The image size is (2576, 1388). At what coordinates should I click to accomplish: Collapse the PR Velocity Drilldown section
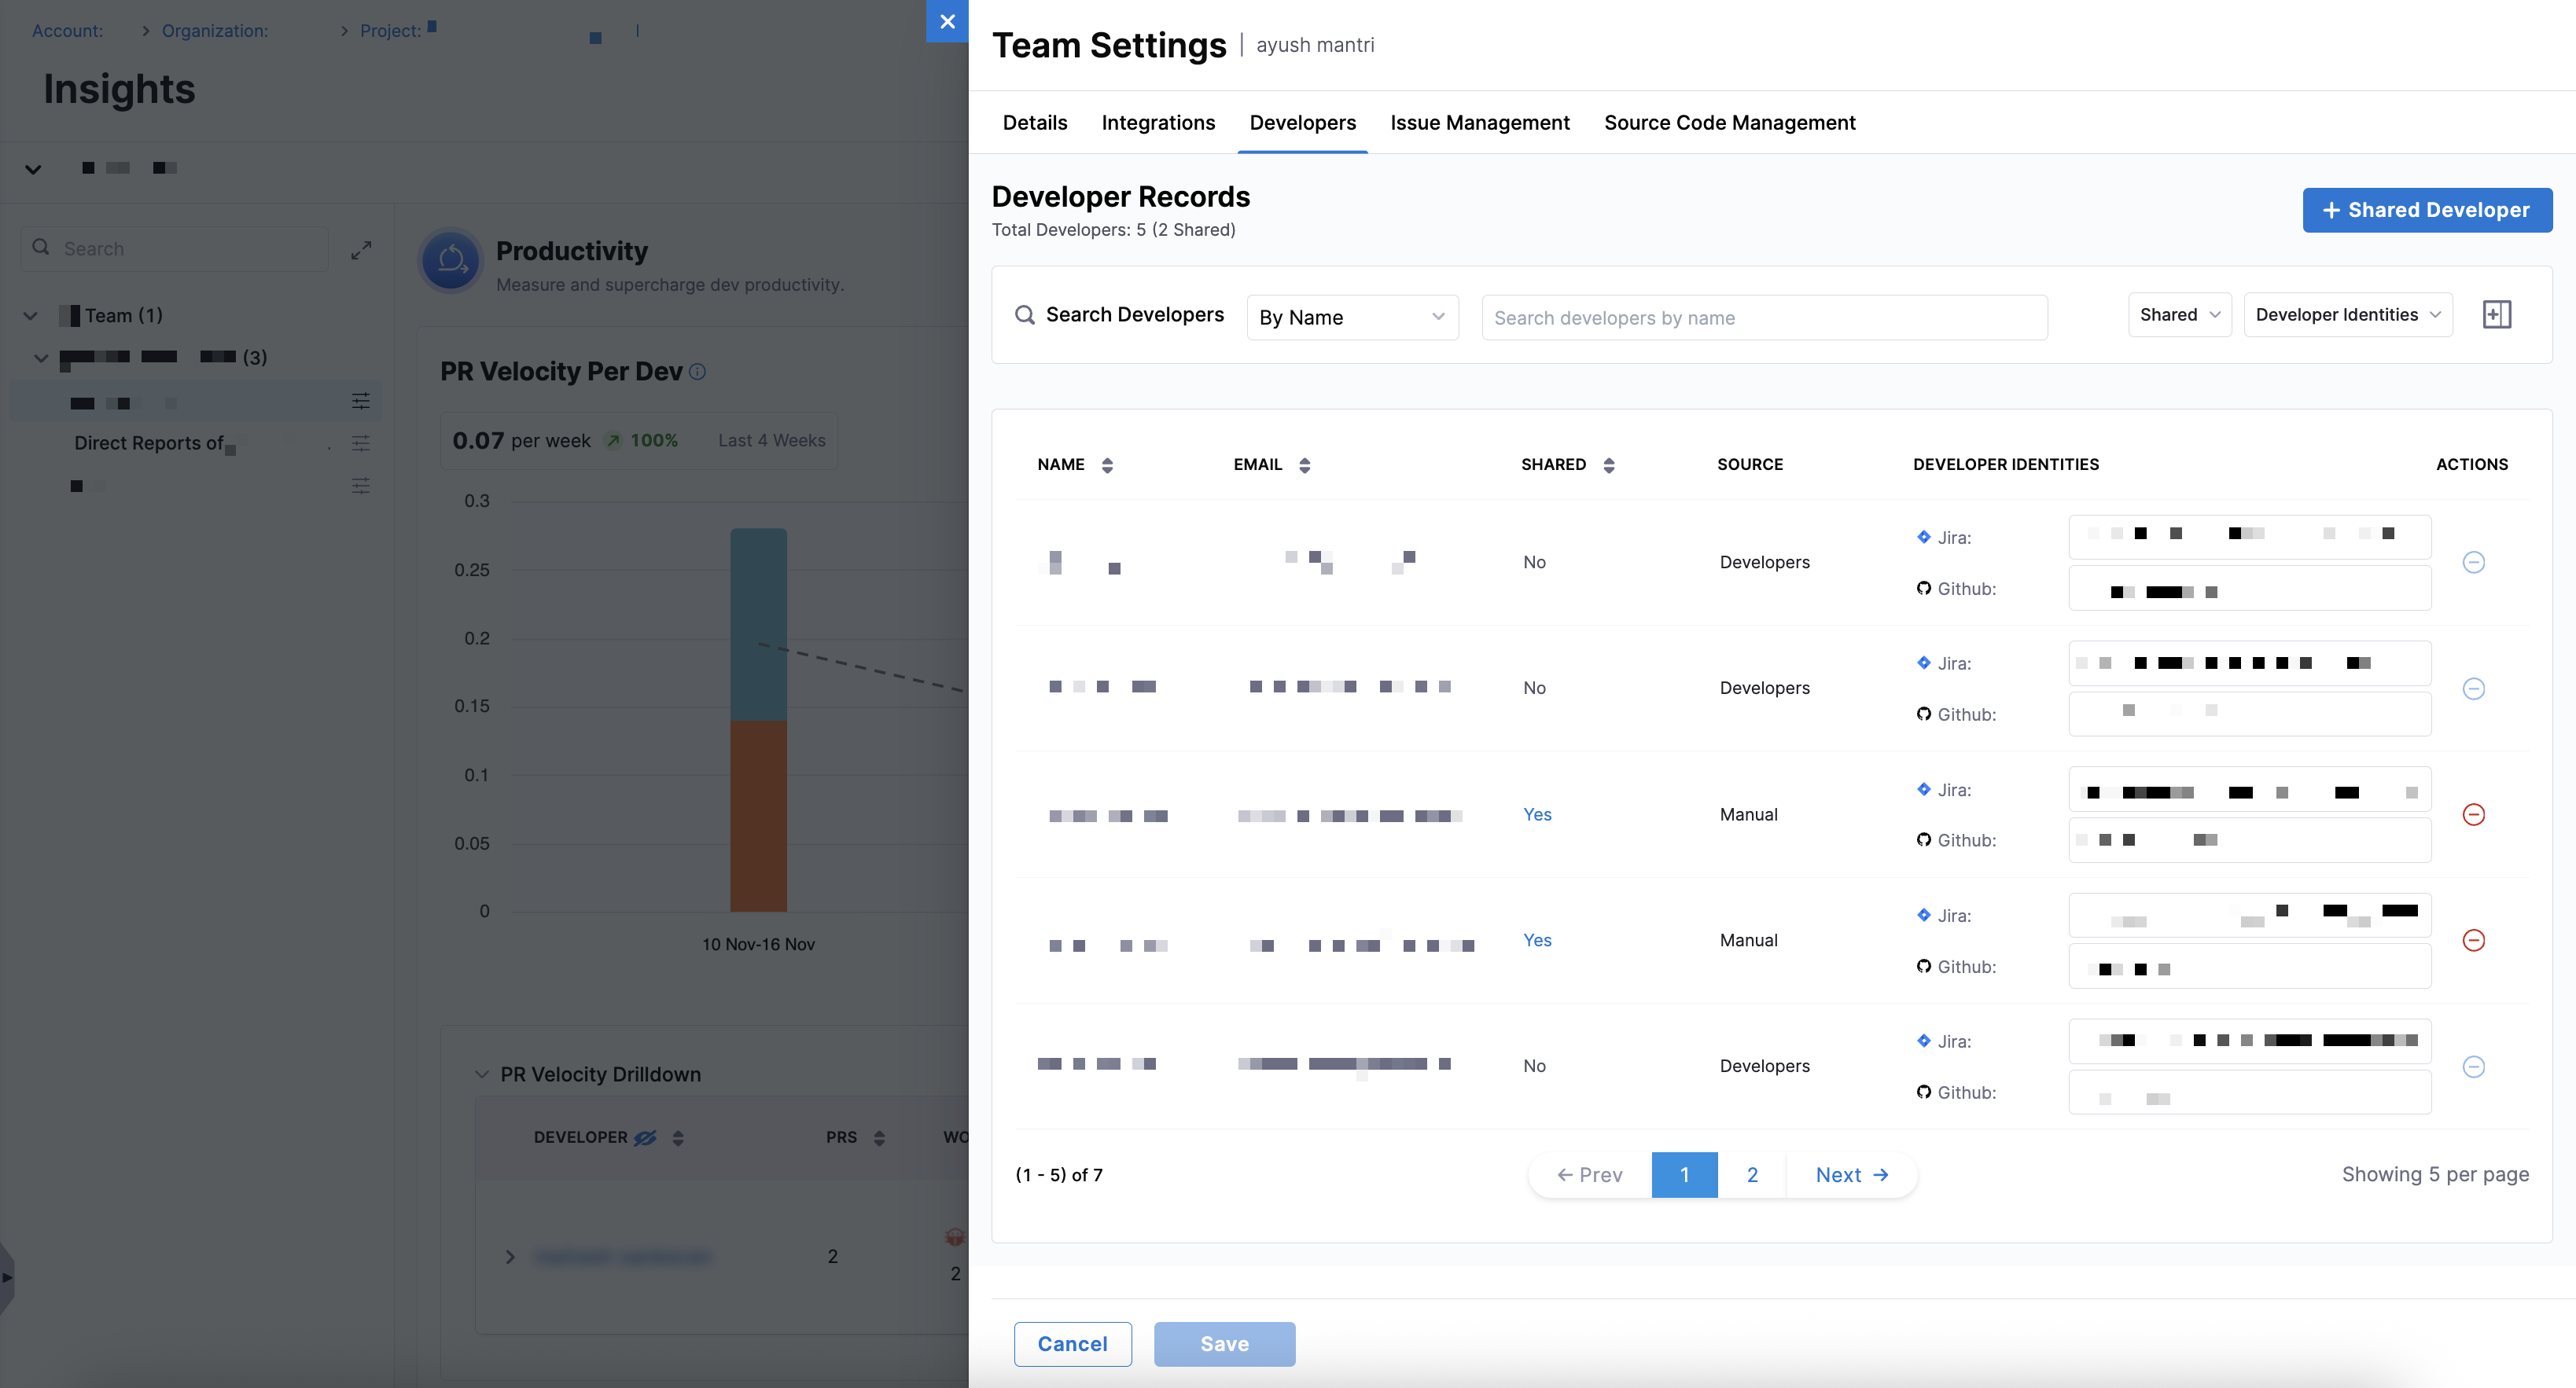click(482, 1074)
